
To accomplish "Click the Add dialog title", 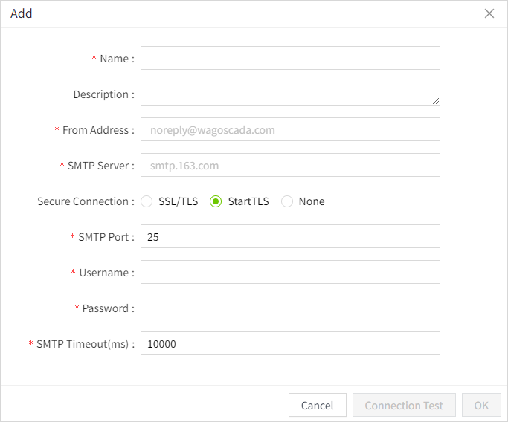I will click(x=22, y=13).
